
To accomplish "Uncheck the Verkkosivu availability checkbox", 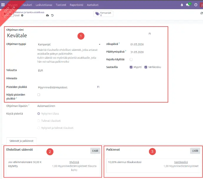I will point(146,67).
